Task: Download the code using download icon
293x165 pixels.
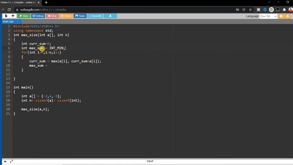Action: (x=110, y=16)
